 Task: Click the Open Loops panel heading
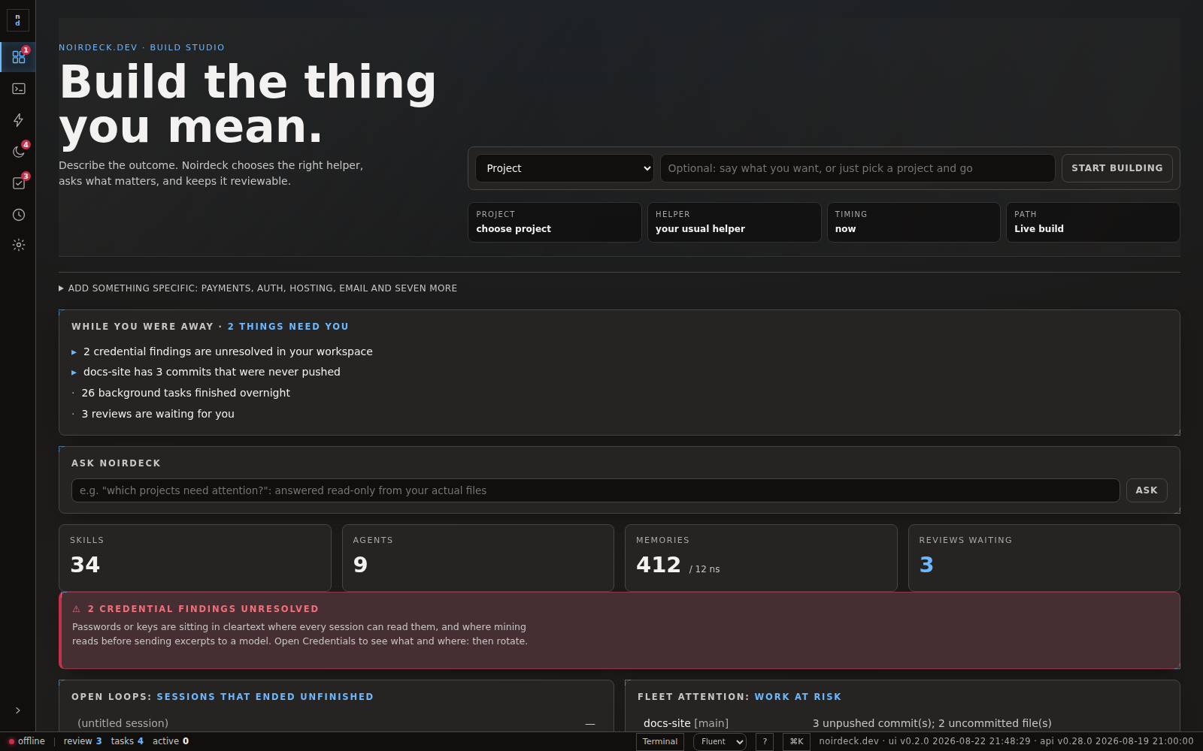point(223,697)
